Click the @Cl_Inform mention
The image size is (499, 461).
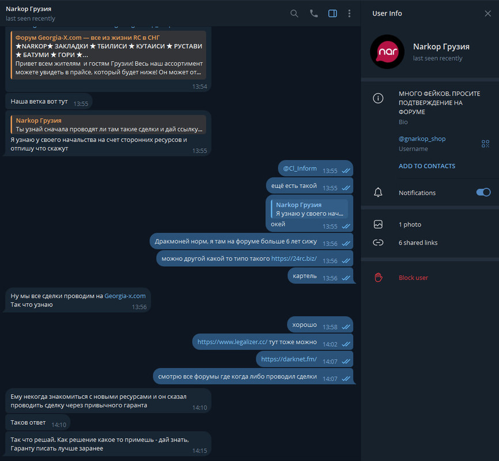(300, 168)
